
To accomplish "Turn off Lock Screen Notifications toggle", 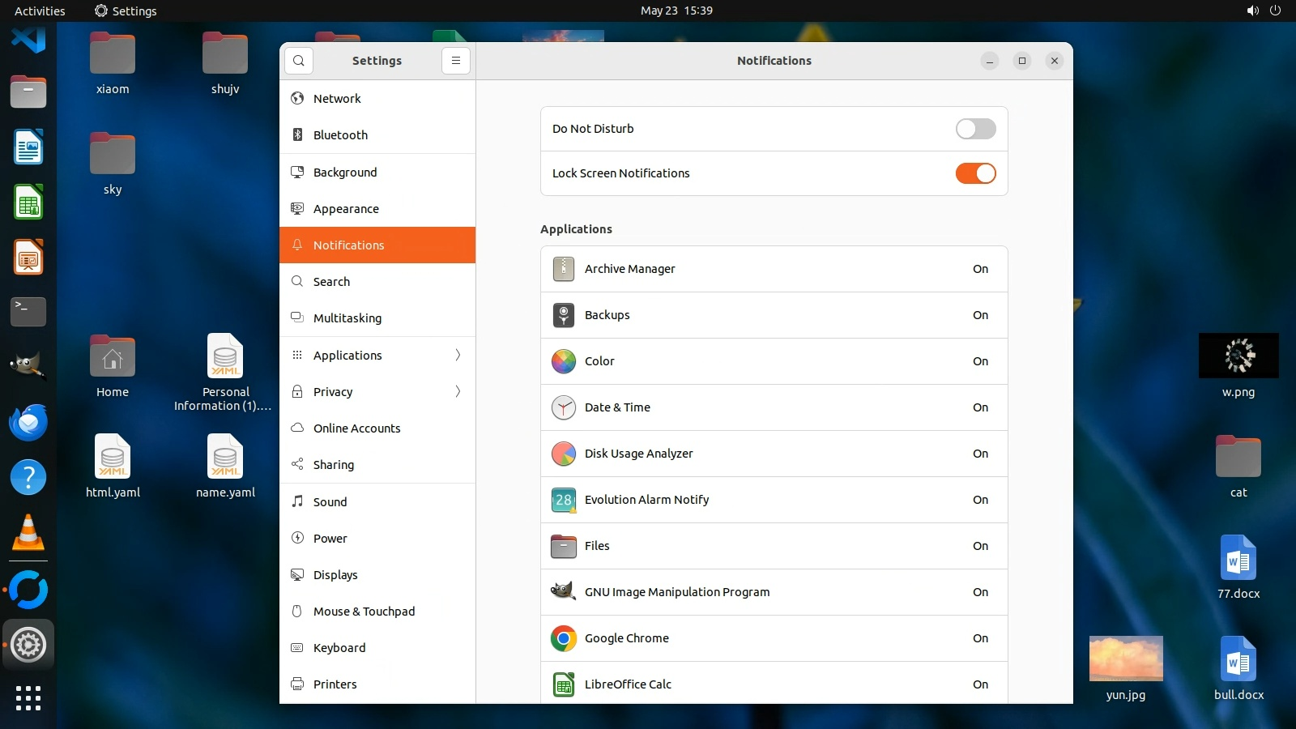I will 975,173.
